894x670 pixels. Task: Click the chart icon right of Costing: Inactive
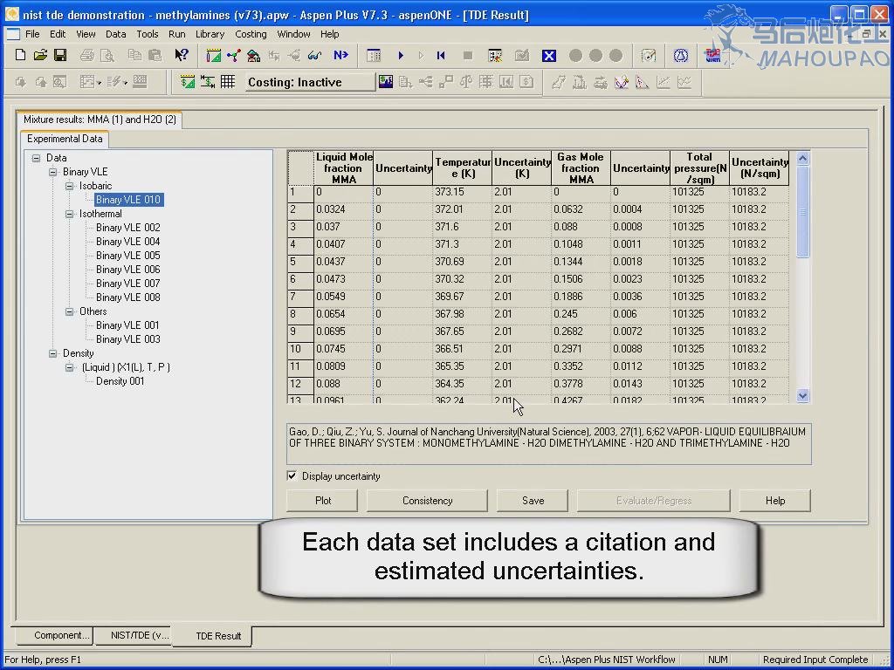tap(385, 82)
